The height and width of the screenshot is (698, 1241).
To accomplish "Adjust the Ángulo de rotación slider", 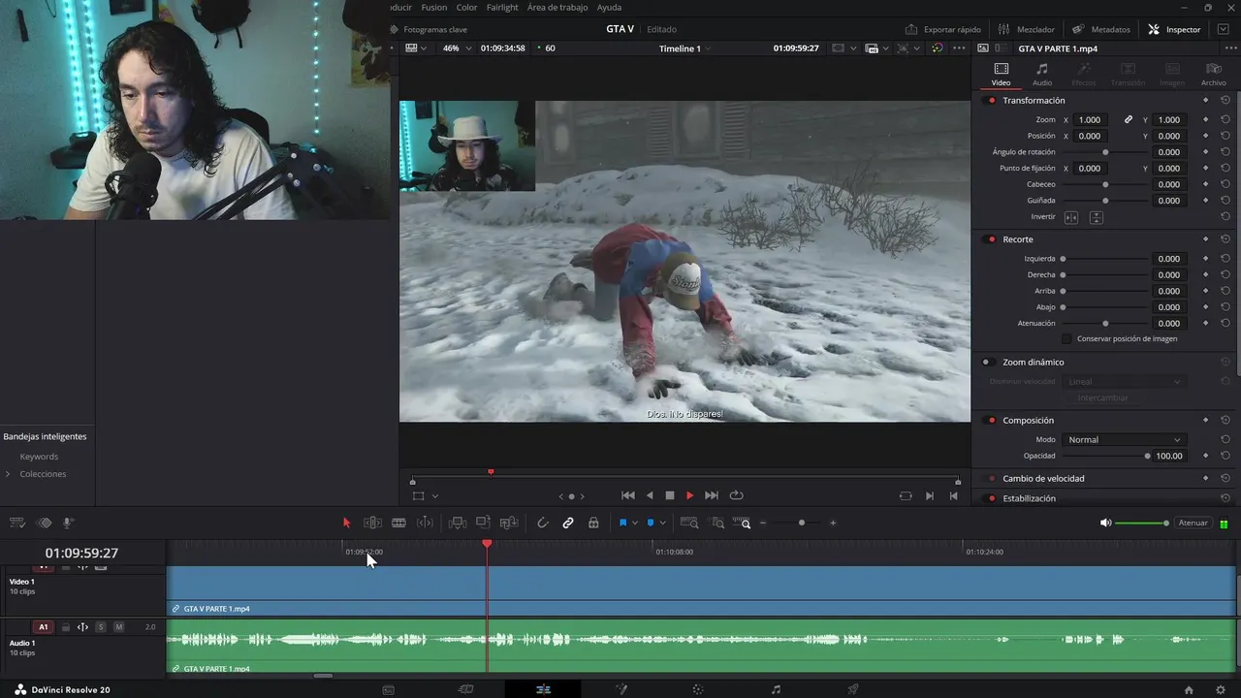I will [1105, 152].
